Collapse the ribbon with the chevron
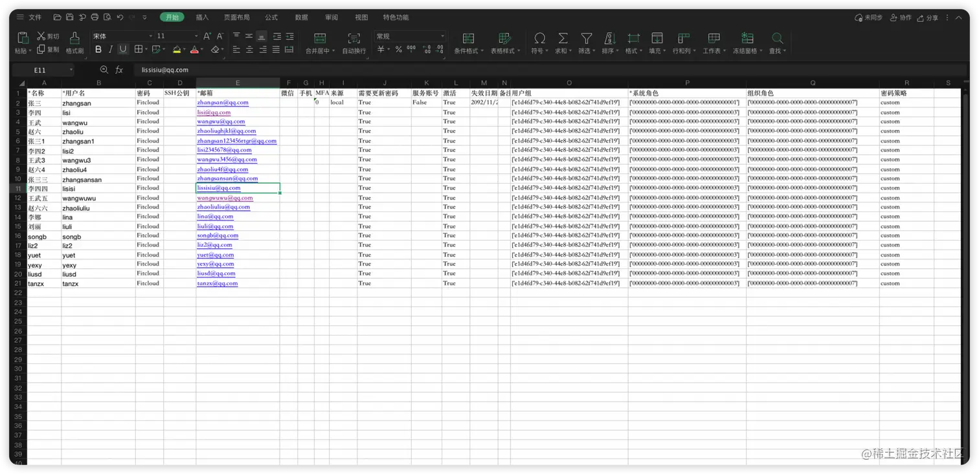979x474 pixels. pos(960,17)
